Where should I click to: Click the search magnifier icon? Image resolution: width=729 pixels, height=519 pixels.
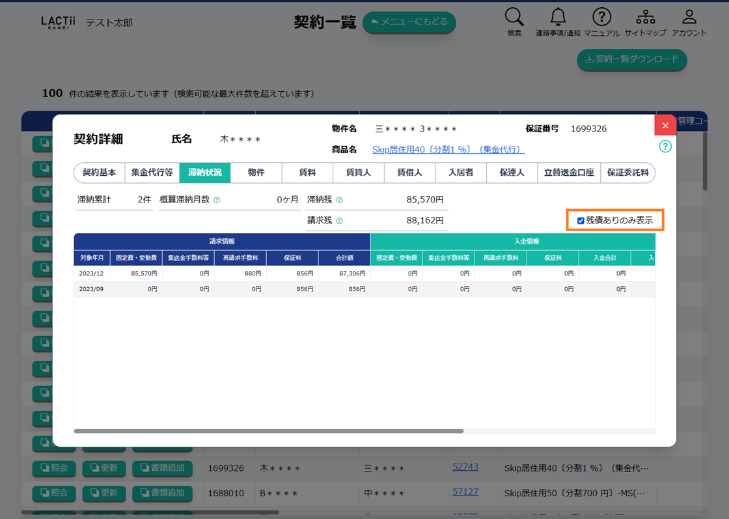[514, 18]
